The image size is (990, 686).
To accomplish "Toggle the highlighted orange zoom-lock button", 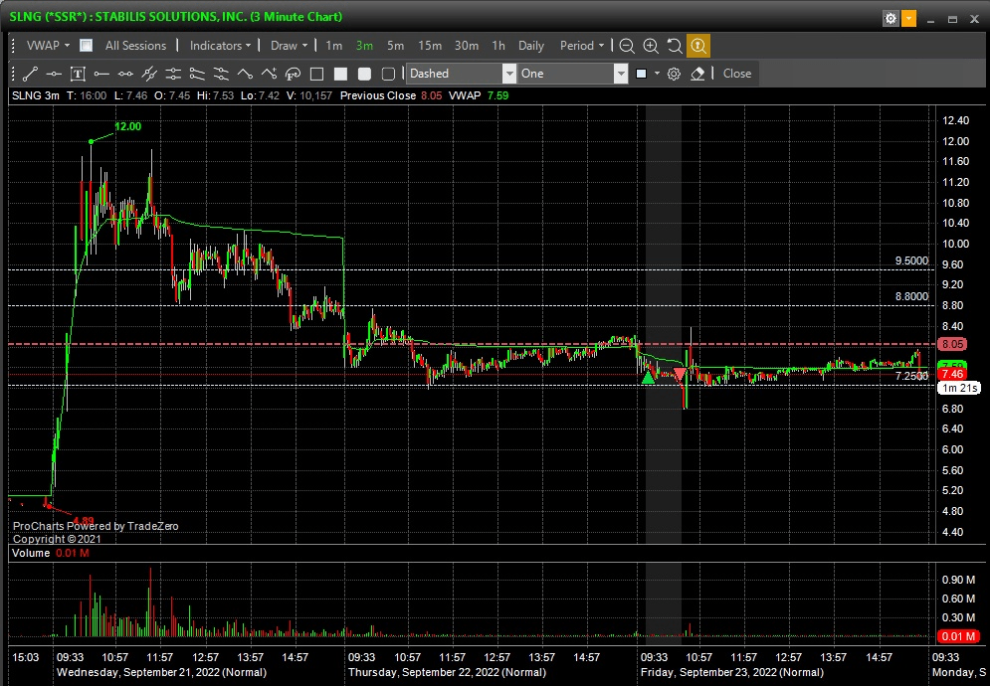I will pos(698,46).
